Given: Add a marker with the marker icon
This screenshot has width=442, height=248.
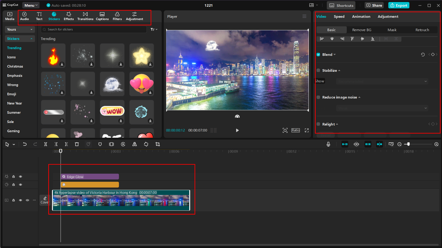Looking at the screenshot, I should [x=100, y=144].
